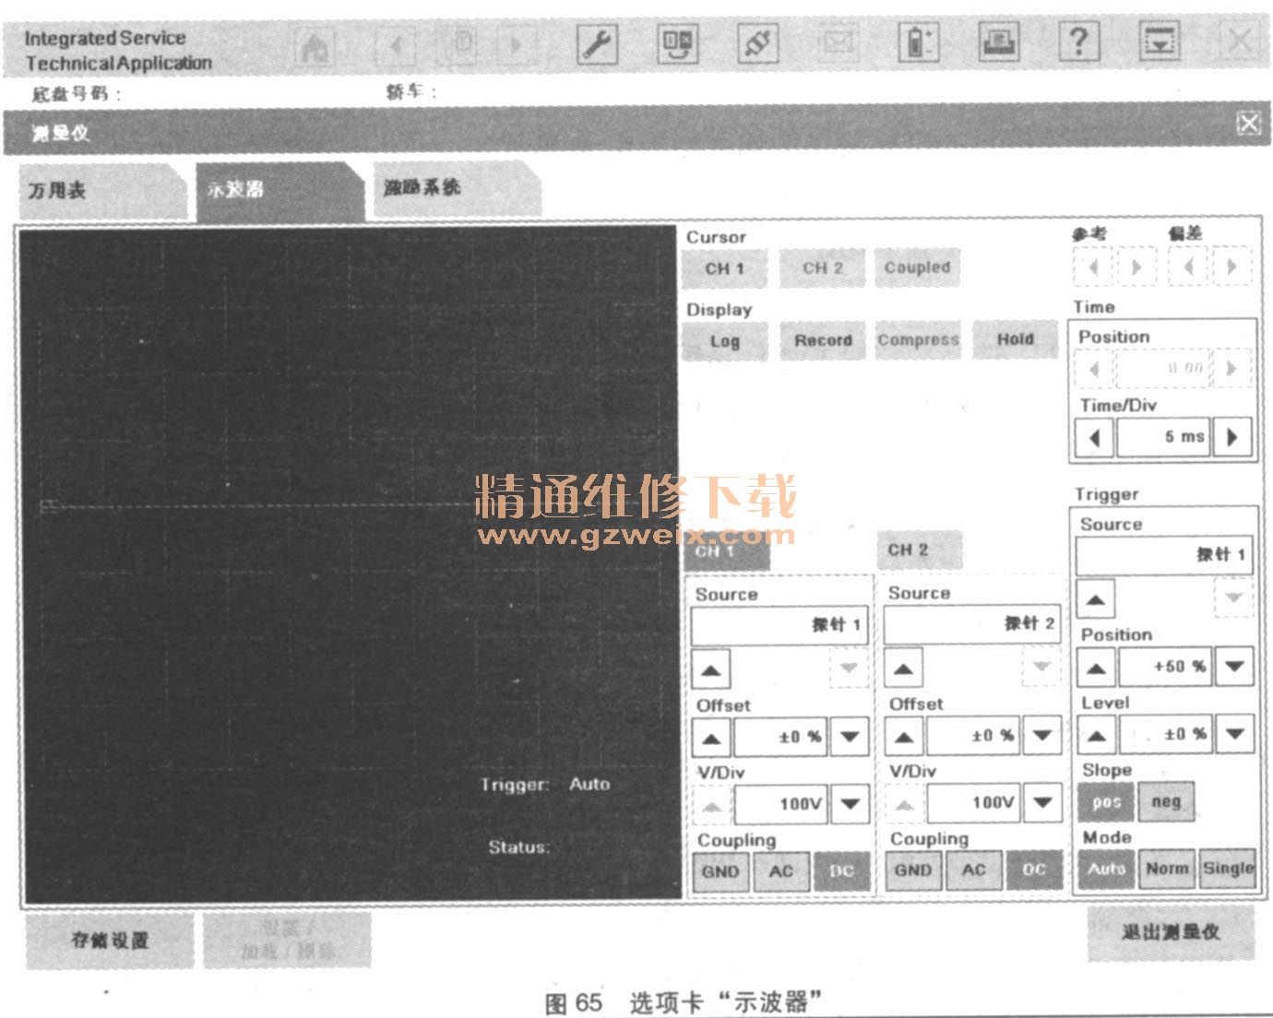Open the envelope mail icon

(838, 43)
